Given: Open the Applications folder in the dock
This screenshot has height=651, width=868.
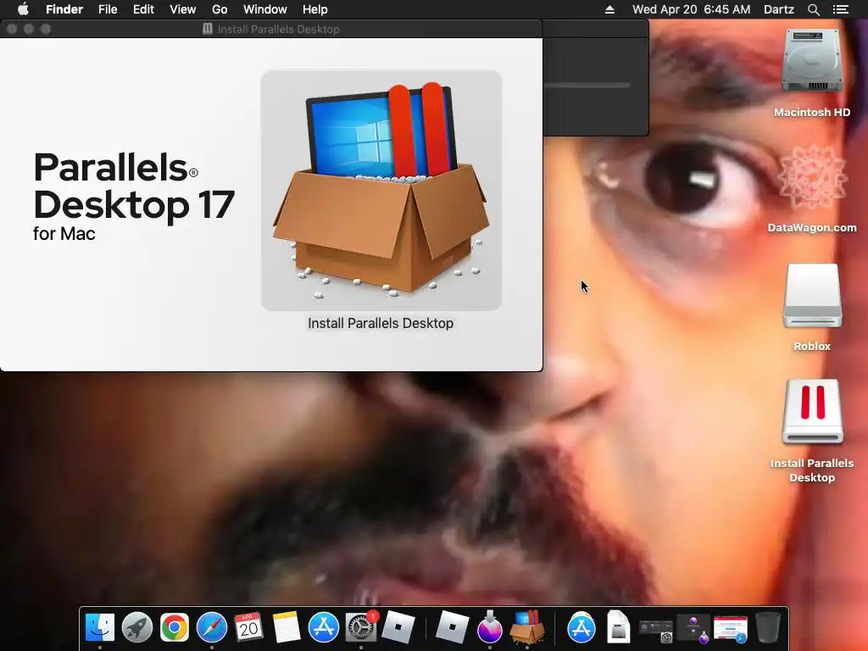Looking at the screenshot, I should point(581,628).
